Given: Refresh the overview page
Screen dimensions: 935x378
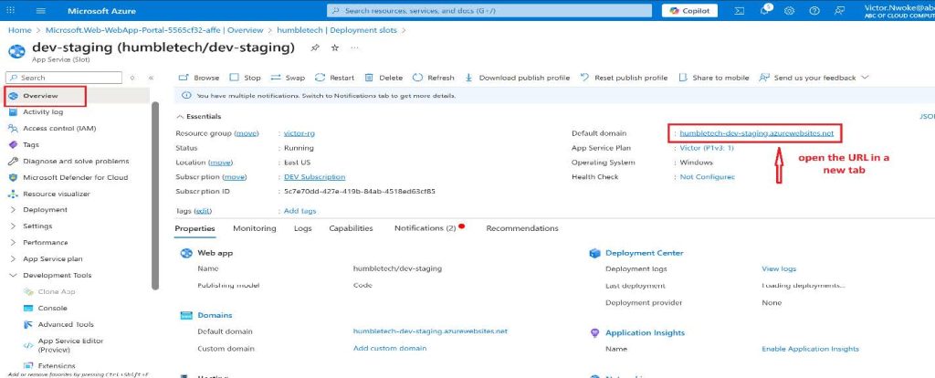Looking at the screenshot, I should point(434,78).
